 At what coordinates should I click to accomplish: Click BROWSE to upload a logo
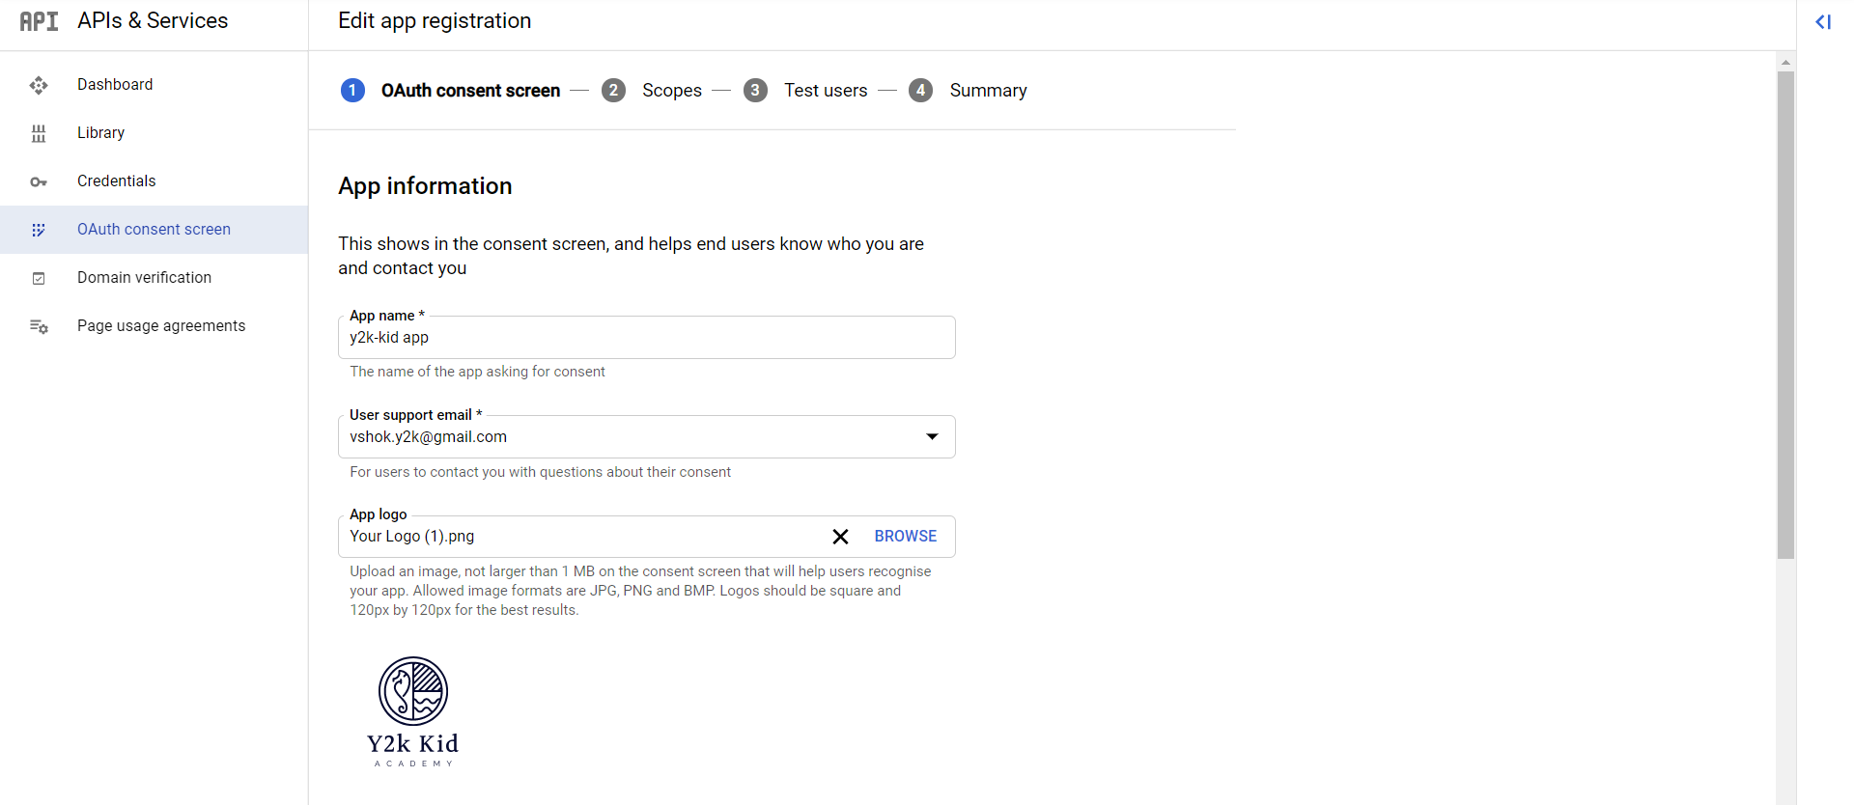906,537
